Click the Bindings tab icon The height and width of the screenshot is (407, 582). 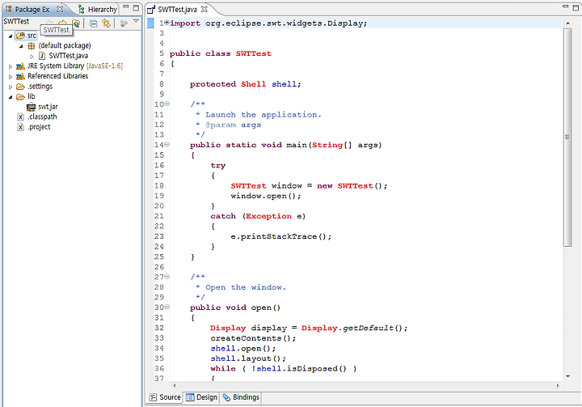click(x=226, y=397)
